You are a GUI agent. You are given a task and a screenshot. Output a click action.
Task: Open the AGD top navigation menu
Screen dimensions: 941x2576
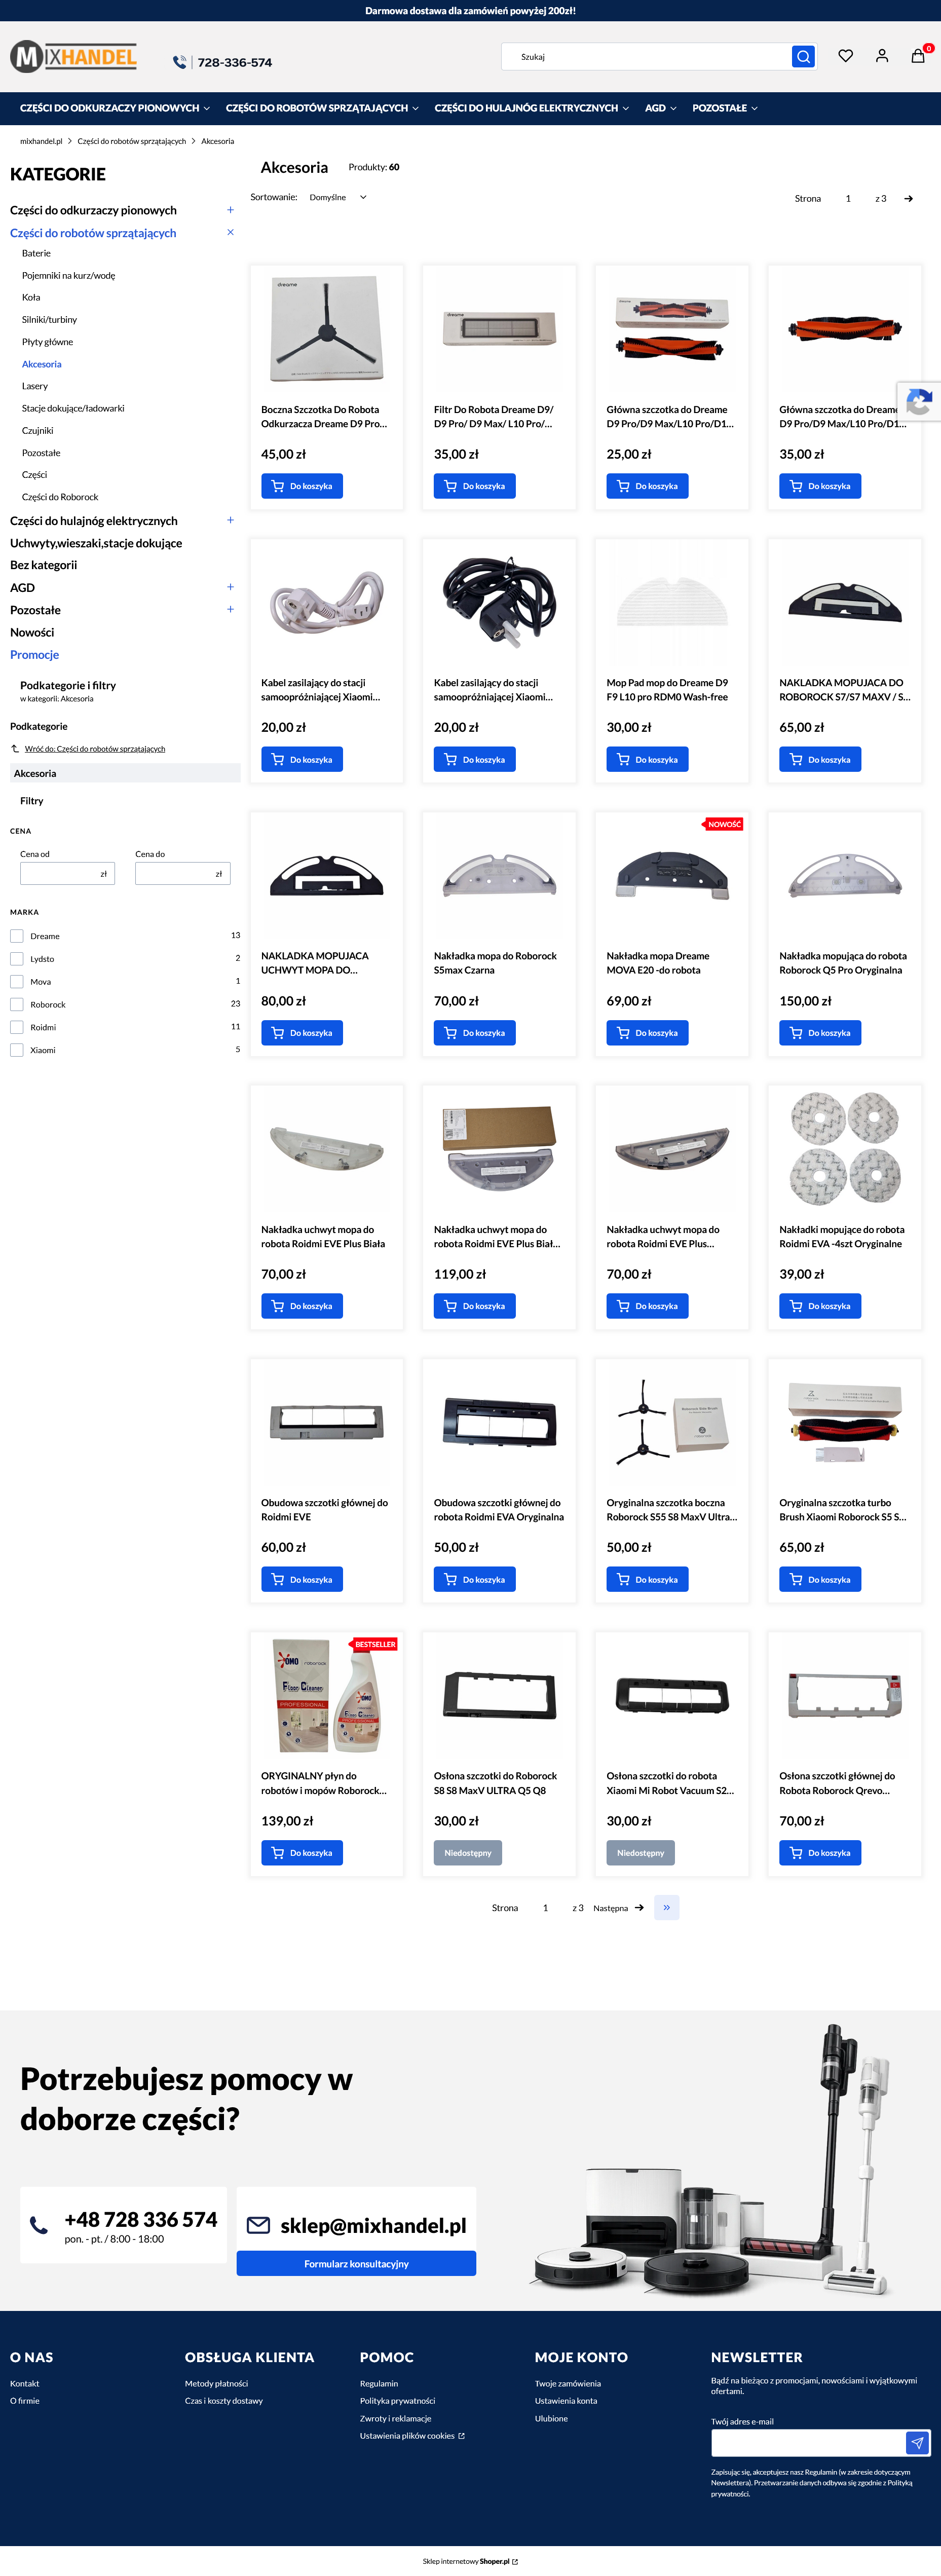click(x=661, y=108)
